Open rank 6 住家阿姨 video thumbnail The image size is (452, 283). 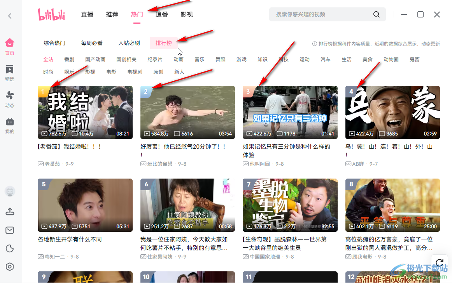(187, 205)
